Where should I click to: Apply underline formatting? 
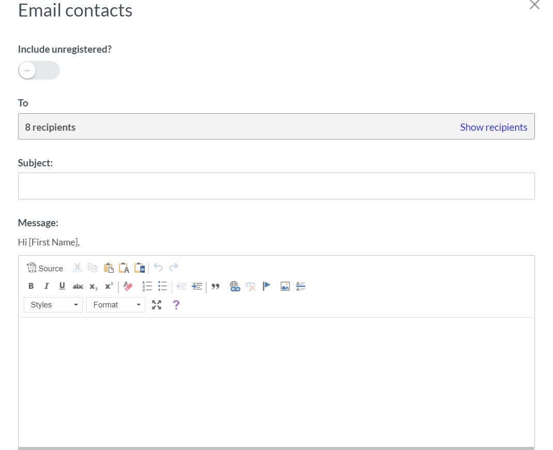(x=62, y=286)
